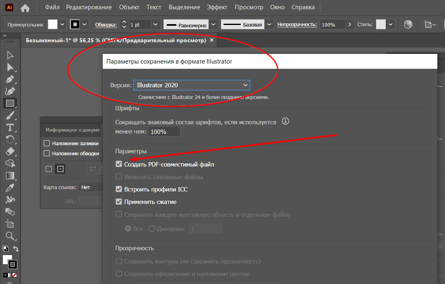Select the Blend tool

tap(10, 212)
